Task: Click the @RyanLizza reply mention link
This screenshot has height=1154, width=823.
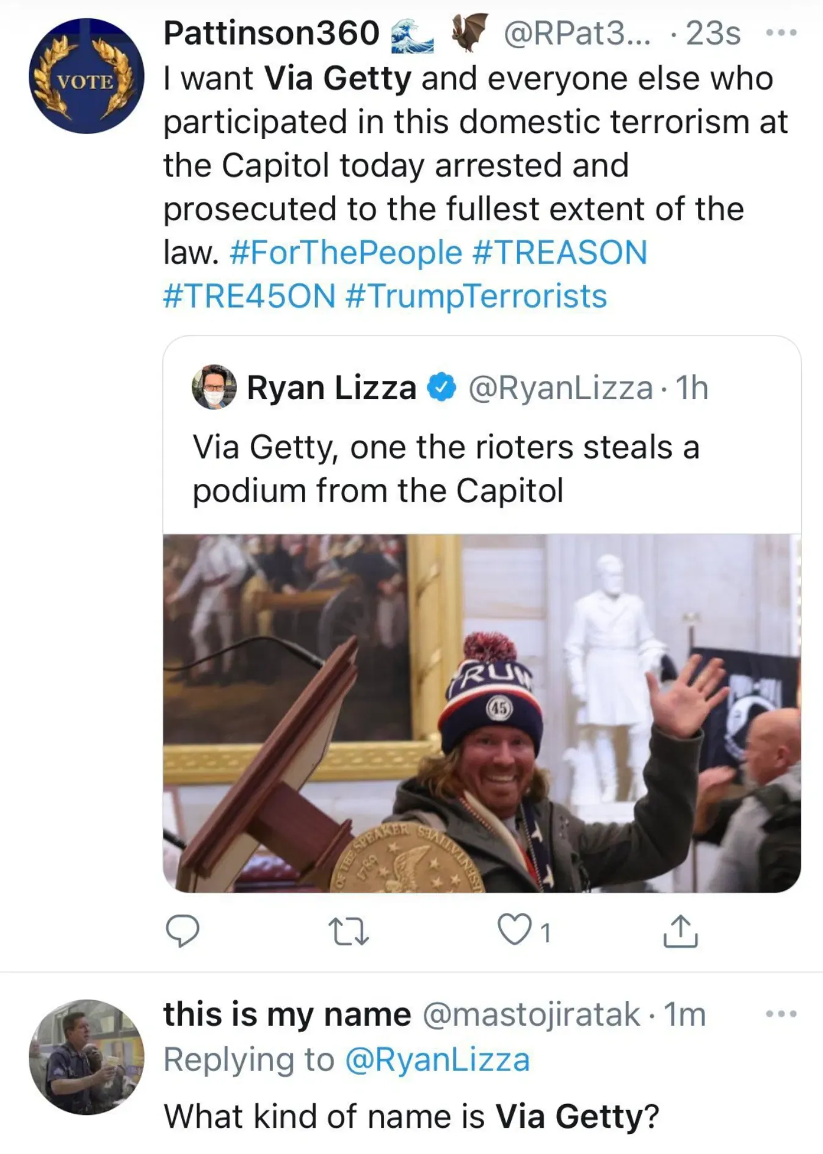Action: (437, 1060)
